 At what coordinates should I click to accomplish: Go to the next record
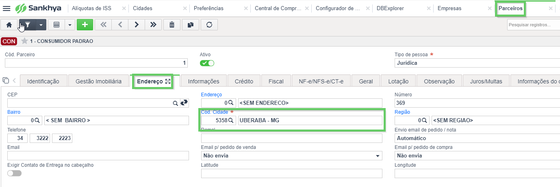[137, 25]
